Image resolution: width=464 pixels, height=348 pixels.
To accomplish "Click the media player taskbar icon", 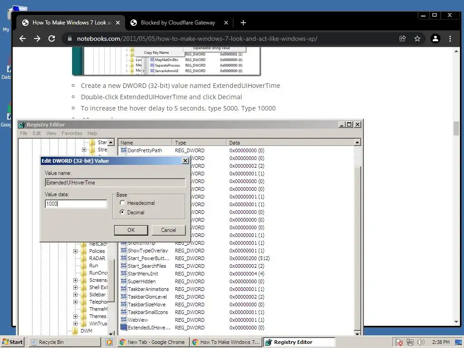I will [x=109, y=342].
